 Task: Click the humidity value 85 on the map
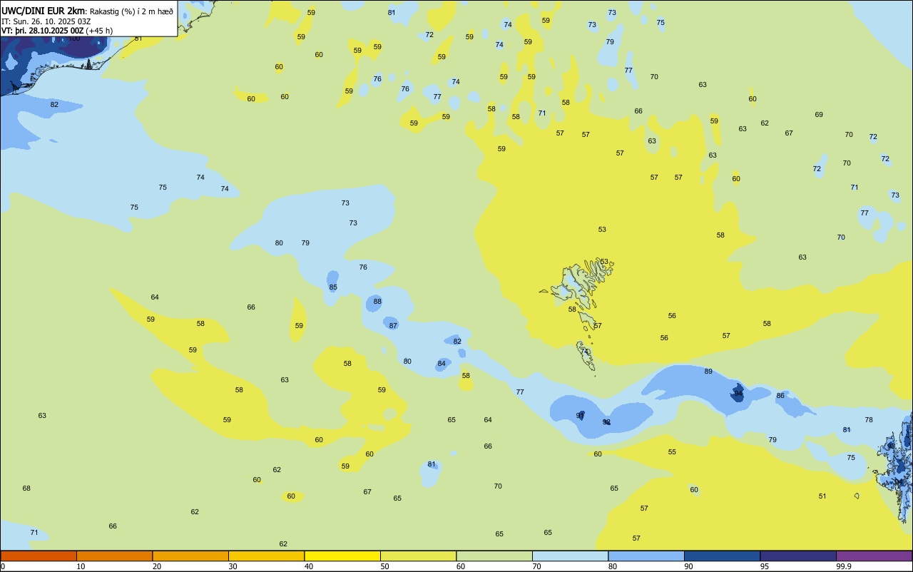[333, 287]
